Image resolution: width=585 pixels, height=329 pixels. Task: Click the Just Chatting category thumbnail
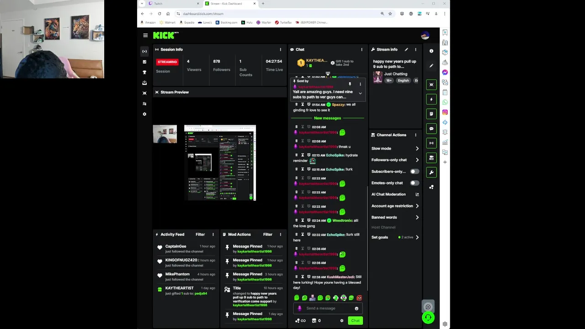pyautogui.click(x=378, y=77)
